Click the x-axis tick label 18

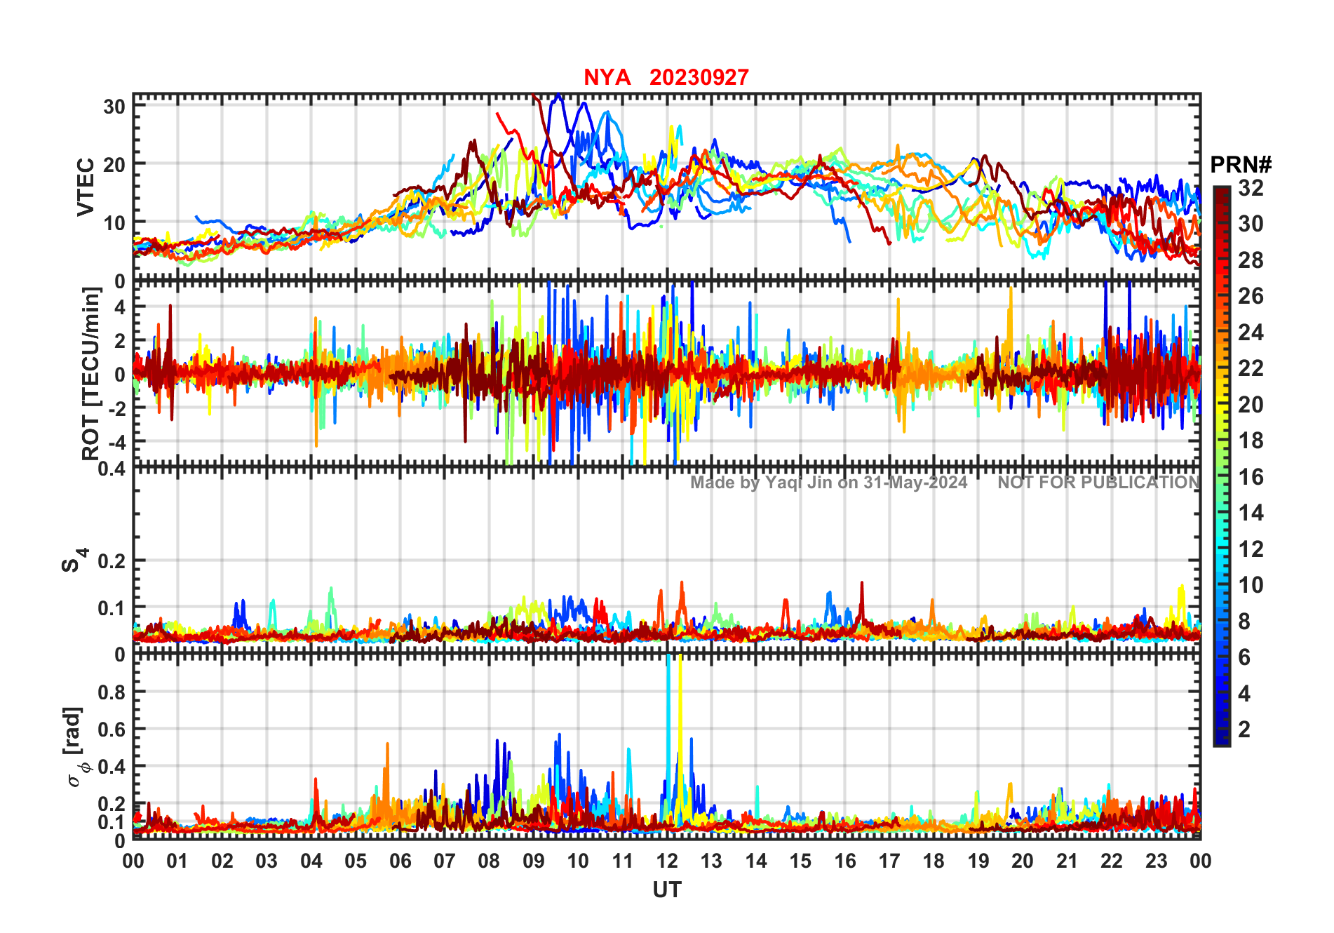pyautogui.click(x=934, y=861)
